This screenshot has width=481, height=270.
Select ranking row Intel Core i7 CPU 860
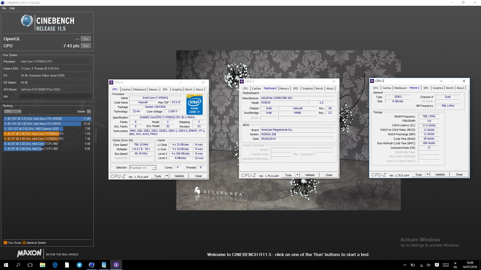coord(47,149)
